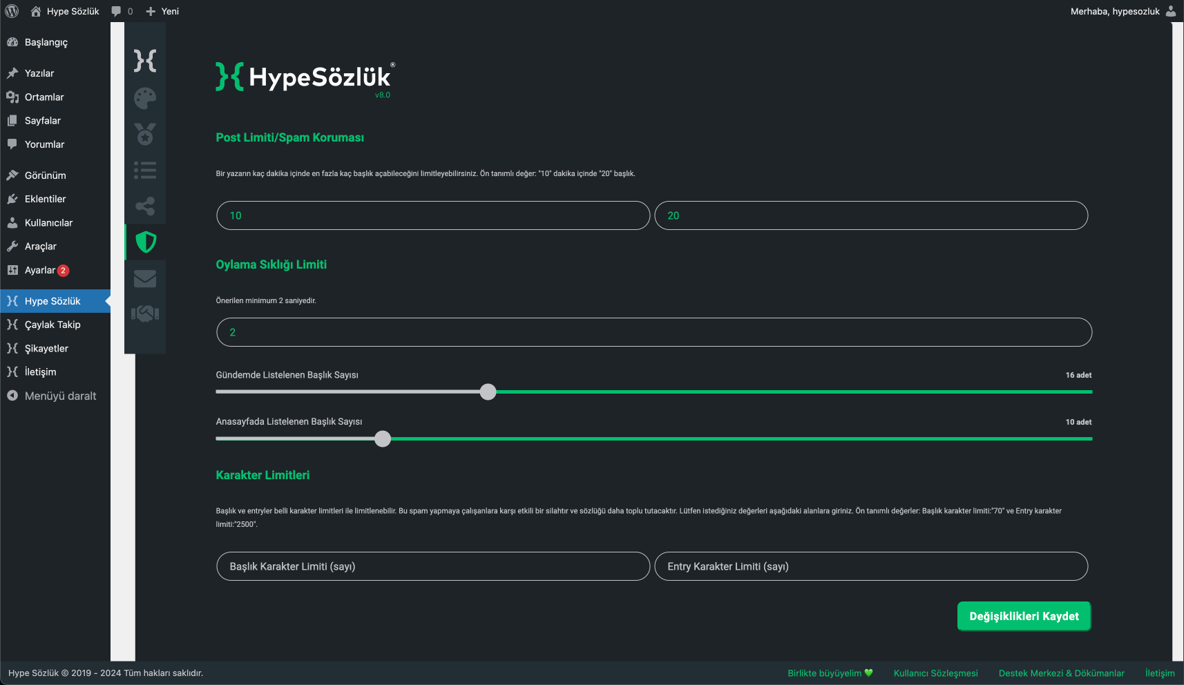
Task: Open Çaylak Takip menu
Action: [55, 325]
